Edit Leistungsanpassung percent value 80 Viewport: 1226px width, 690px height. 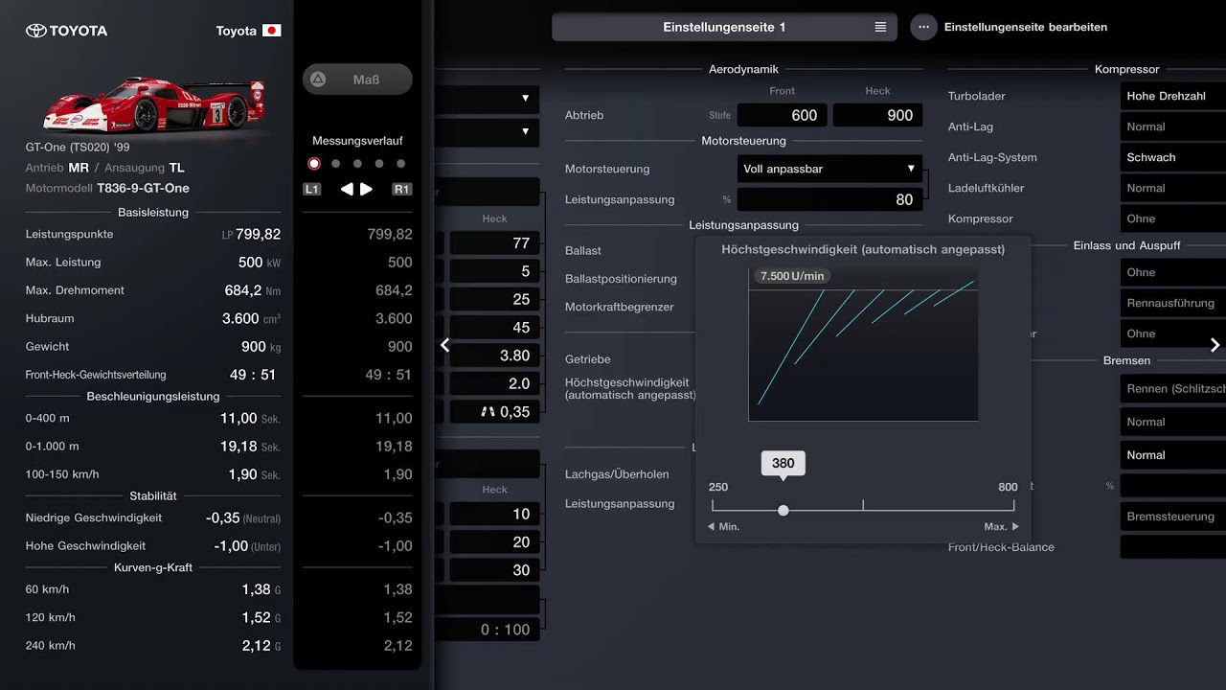(x=830, y=199)
